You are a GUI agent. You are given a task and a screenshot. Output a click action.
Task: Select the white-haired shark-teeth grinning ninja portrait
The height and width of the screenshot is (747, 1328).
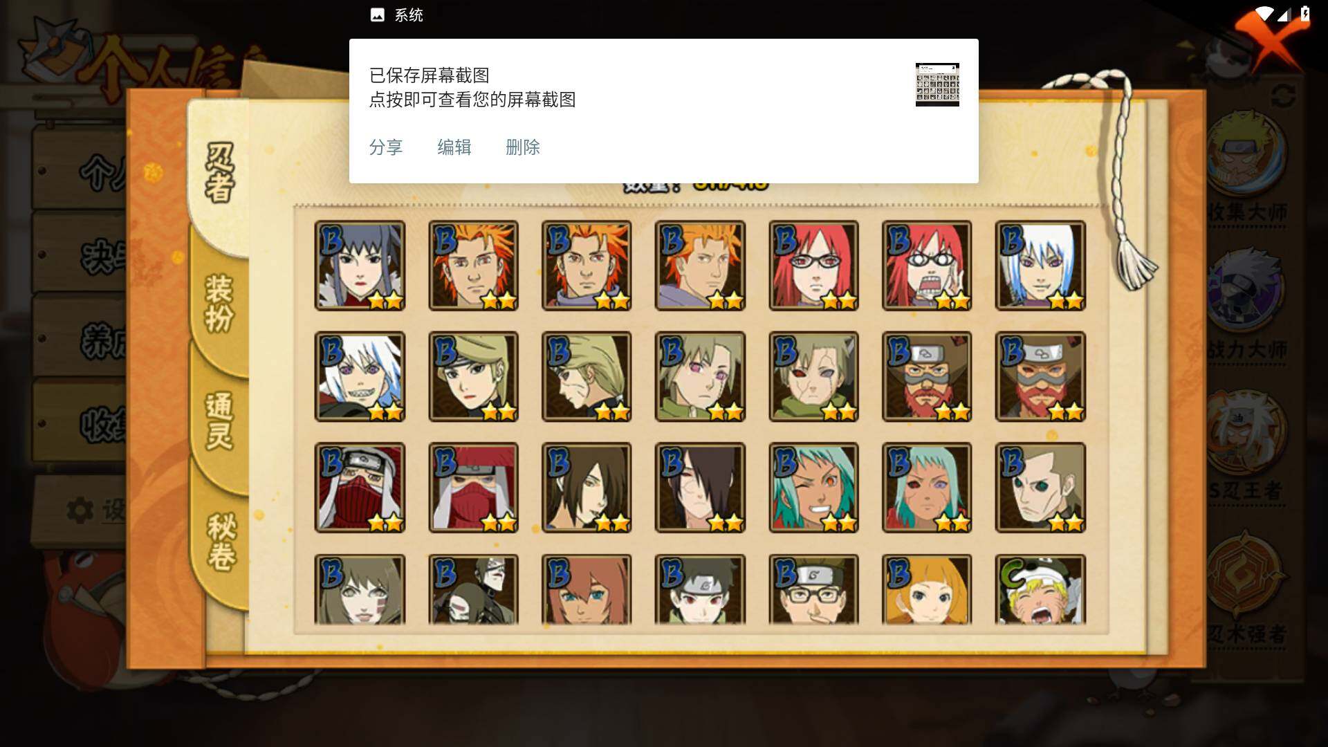(360, 377)
